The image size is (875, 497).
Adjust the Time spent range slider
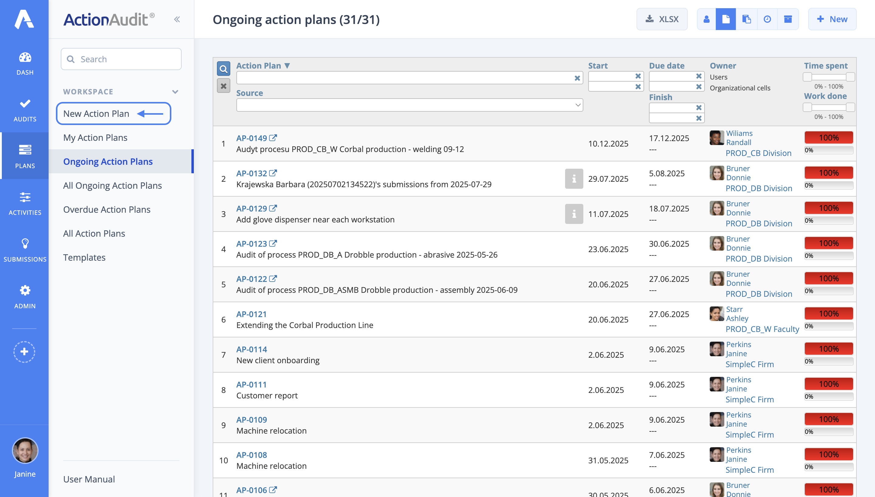point(829,77)
